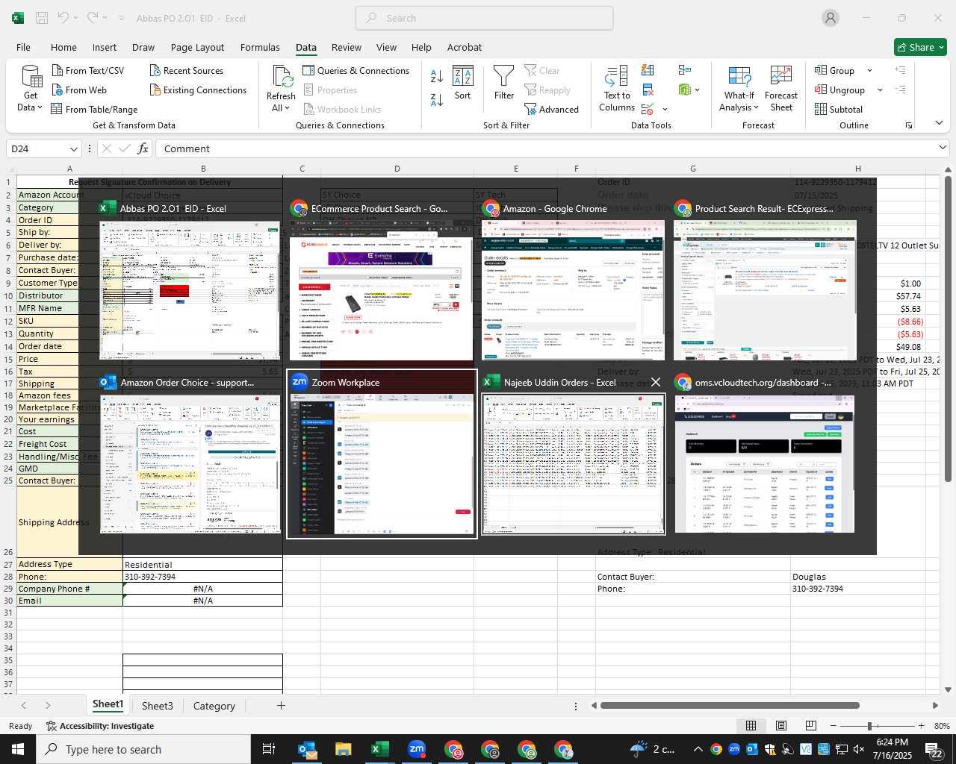Click Accessibility: Investigate in status bar
The height and width of the screenshot is (764, 956).
point(100,726)
